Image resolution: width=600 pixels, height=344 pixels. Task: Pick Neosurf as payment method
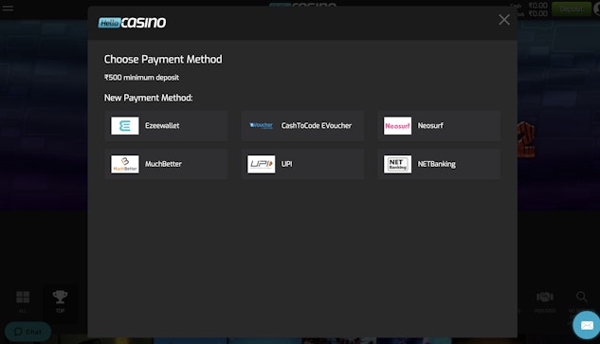(x=439, y=126)
